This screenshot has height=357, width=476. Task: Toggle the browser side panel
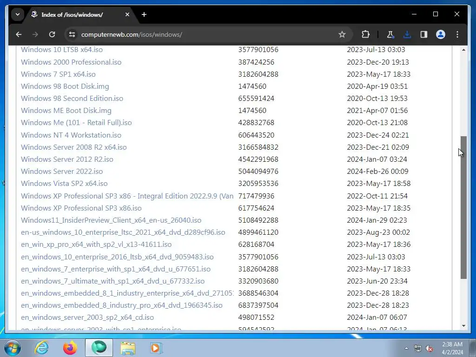[424, 34]
